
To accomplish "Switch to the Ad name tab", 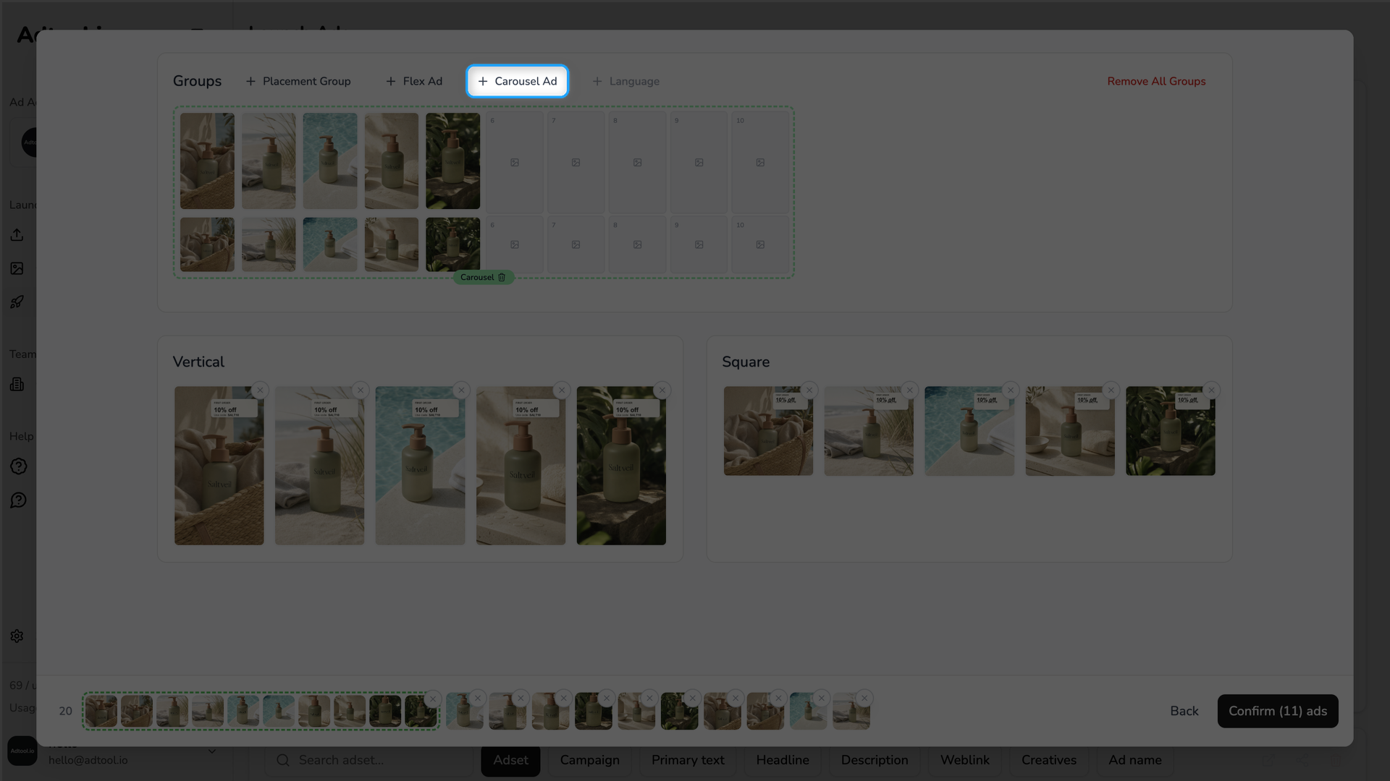I will click(1135, 760).
